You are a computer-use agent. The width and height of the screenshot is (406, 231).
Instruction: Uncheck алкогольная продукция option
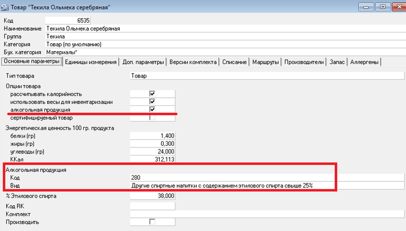[152, 109]
